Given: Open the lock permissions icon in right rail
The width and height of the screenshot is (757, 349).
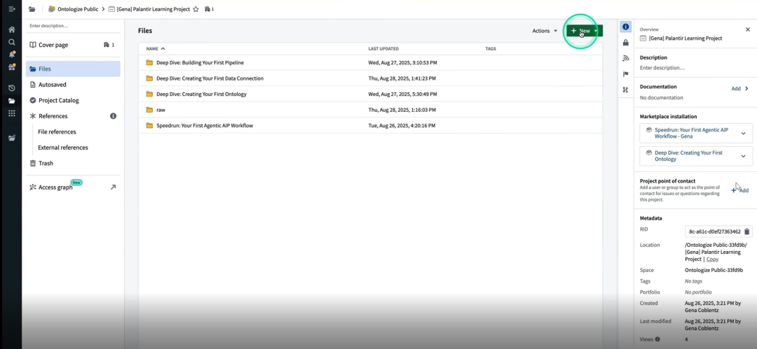Looking at the screenshot, I should coord(626,43).
